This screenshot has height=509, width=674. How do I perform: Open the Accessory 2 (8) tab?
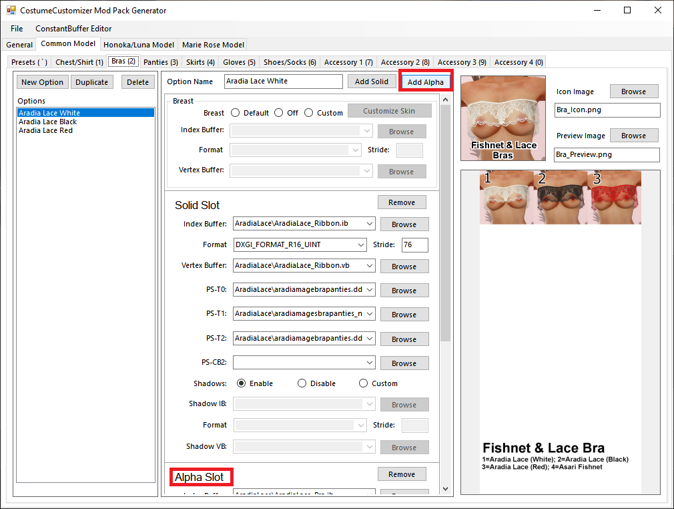(x=405, y=62)
